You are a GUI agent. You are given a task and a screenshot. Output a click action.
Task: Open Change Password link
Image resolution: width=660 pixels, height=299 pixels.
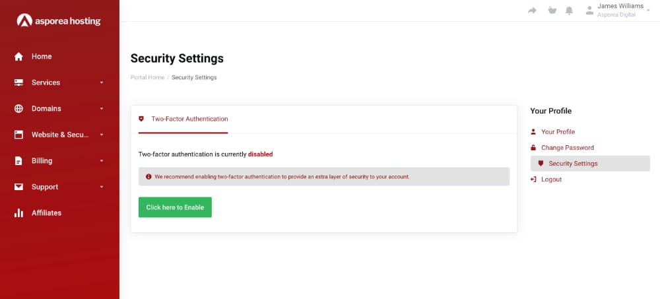click(x=567, y=148)
